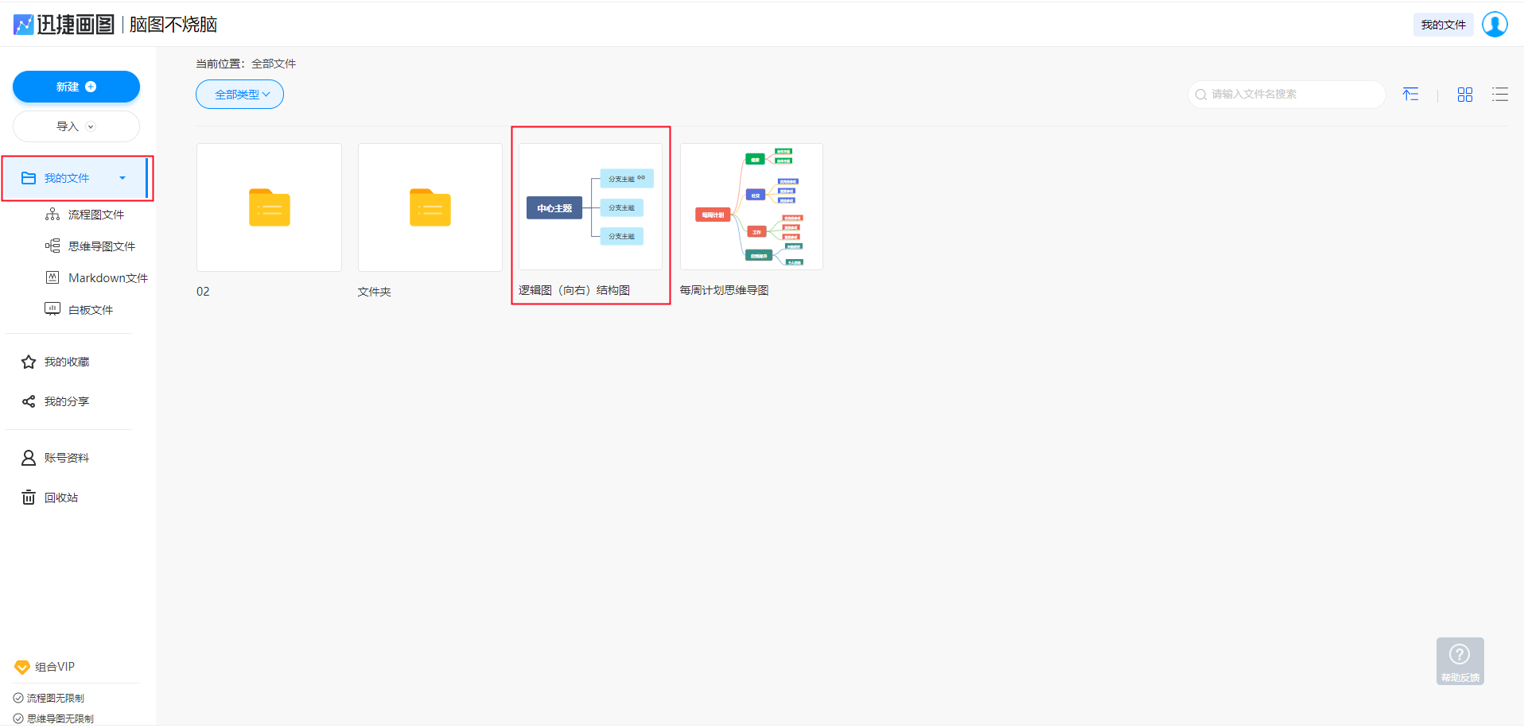
Task: Click the file name search field
Action: [1293, 95]
